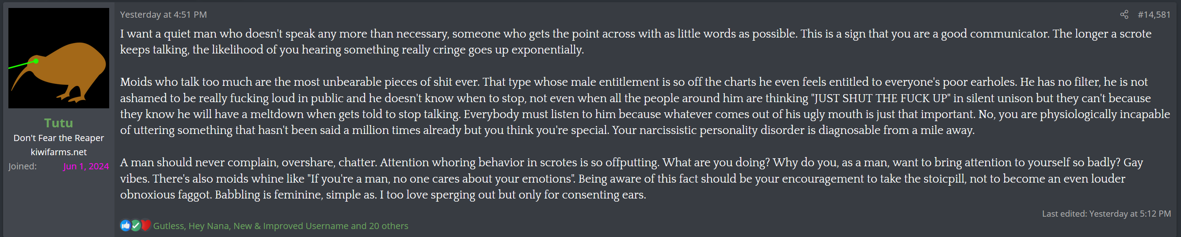Click the 'Yesterday at 4:51 PM' timestamp

tap(163, 15)
